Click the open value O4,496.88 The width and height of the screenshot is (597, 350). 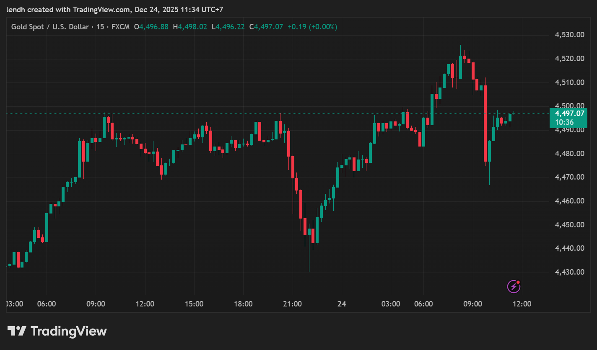151,27
